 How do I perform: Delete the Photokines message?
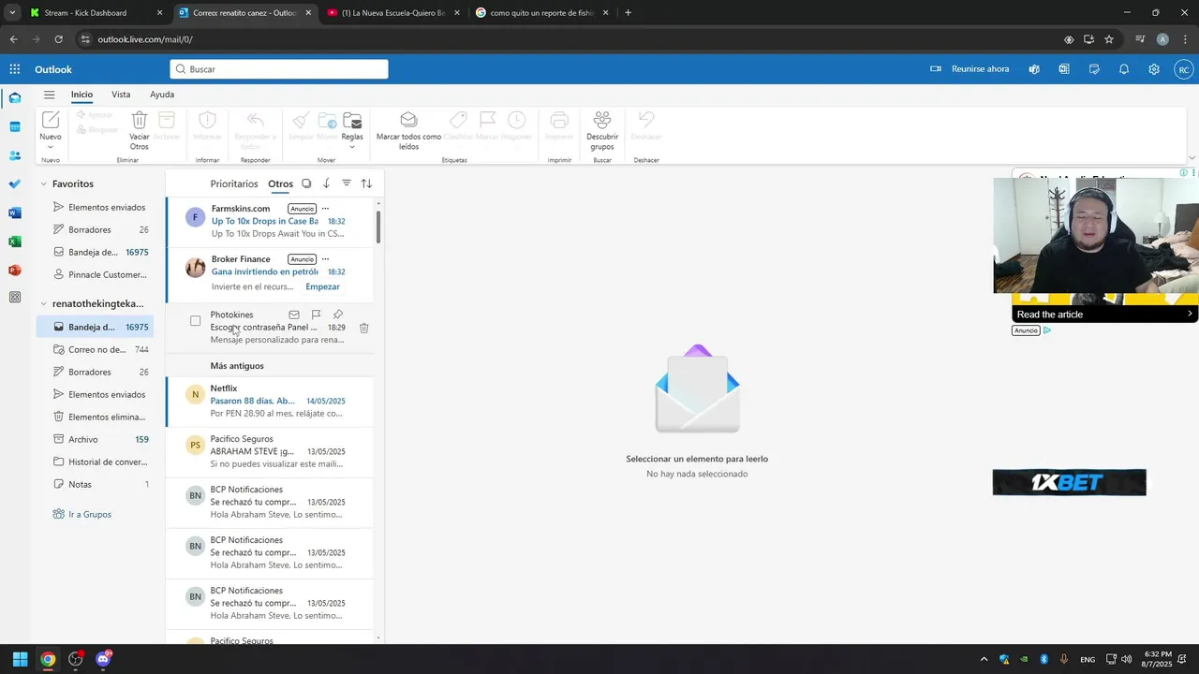pos(364,328)
